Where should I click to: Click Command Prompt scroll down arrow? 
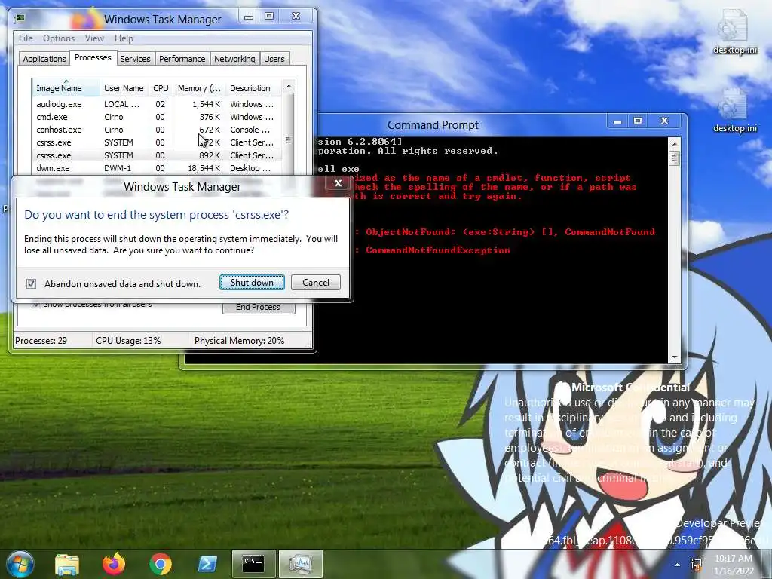(675, 357)
